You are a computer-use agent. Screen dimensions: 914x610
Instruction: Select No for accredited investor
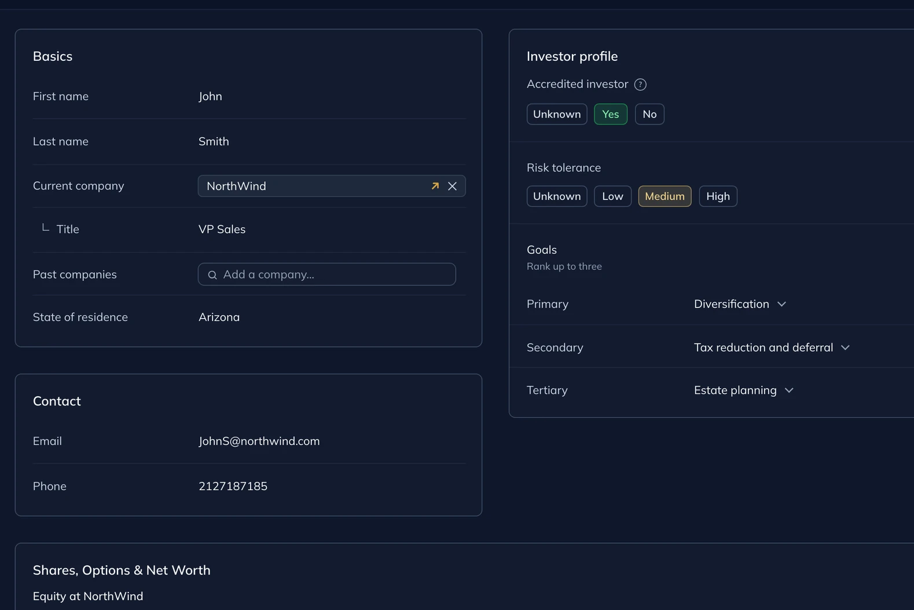[649, 114]
